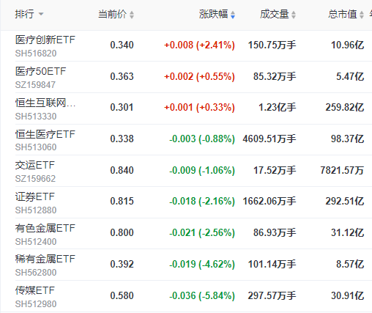Click volume 150.75万手
The height and width of the screenshot is (313, 372).
272,45
